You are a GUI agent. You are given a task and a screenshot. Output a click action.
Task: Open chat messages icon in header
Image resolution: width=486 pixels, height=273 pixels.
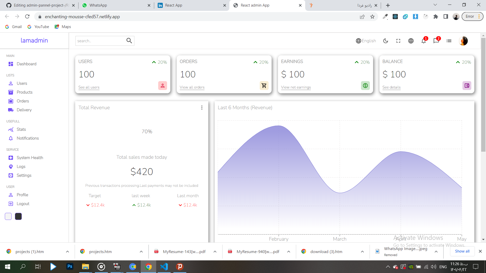point(436,41)
